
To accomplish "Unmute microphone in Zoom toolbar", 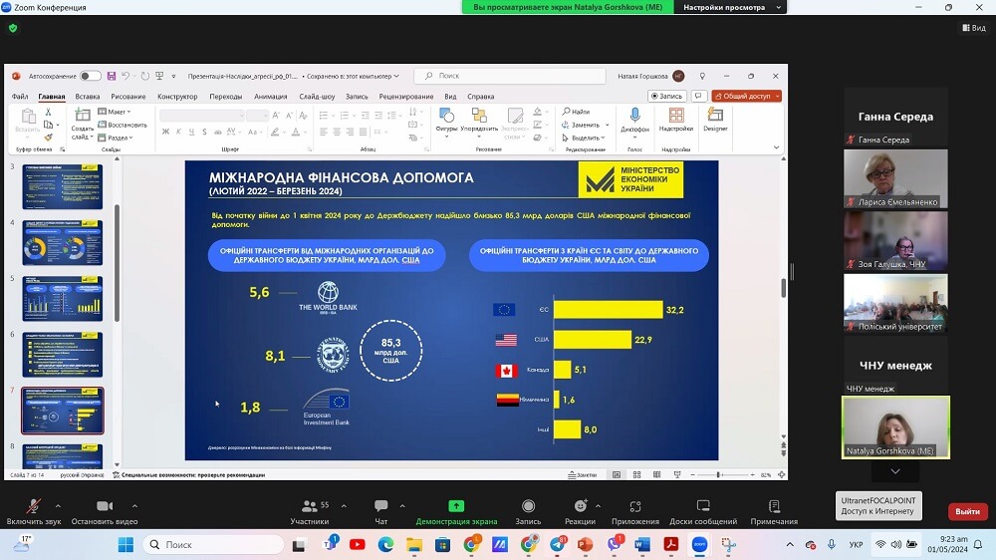I will click(x=33, y=507).
